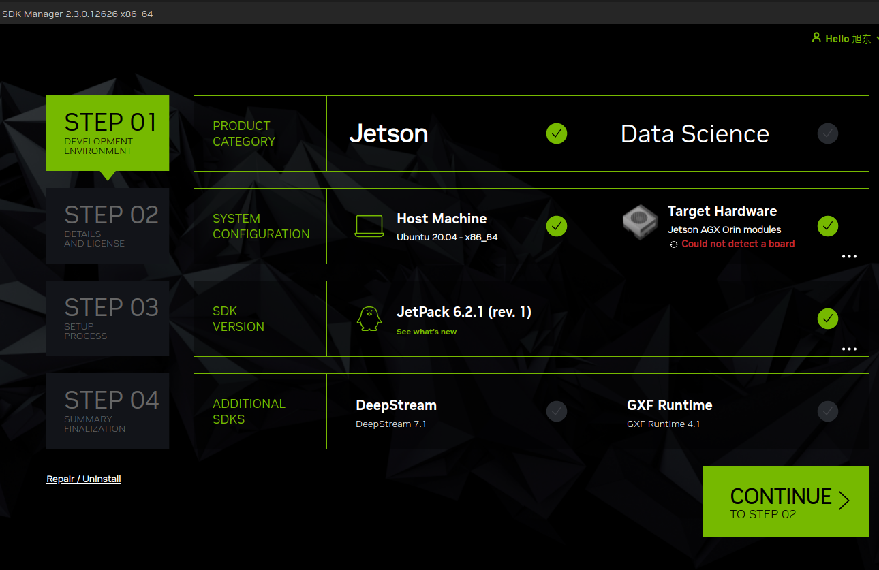Viewport: 879px width, 570px height.
Task: Enable the GXF Runtime checkmark
Action: tap(828, 411)
